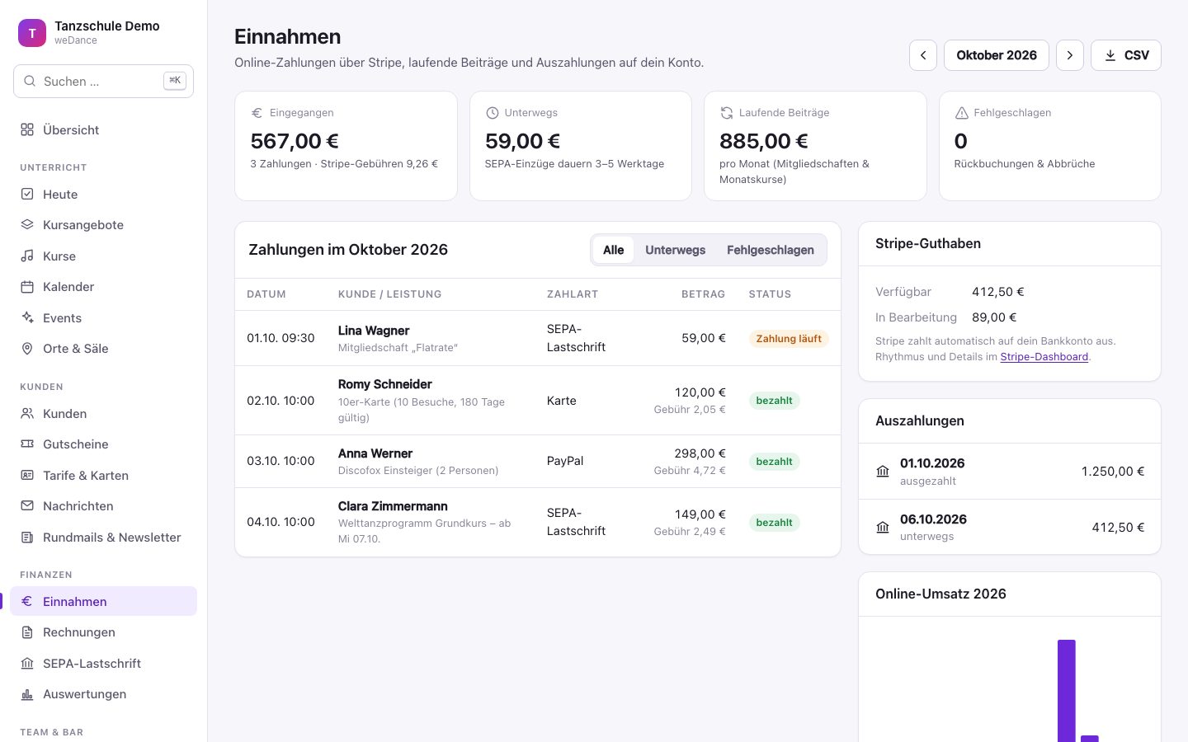Screen dimensions: 1188x742
Task: Open Kursangebote page
Action: [103, 225]
